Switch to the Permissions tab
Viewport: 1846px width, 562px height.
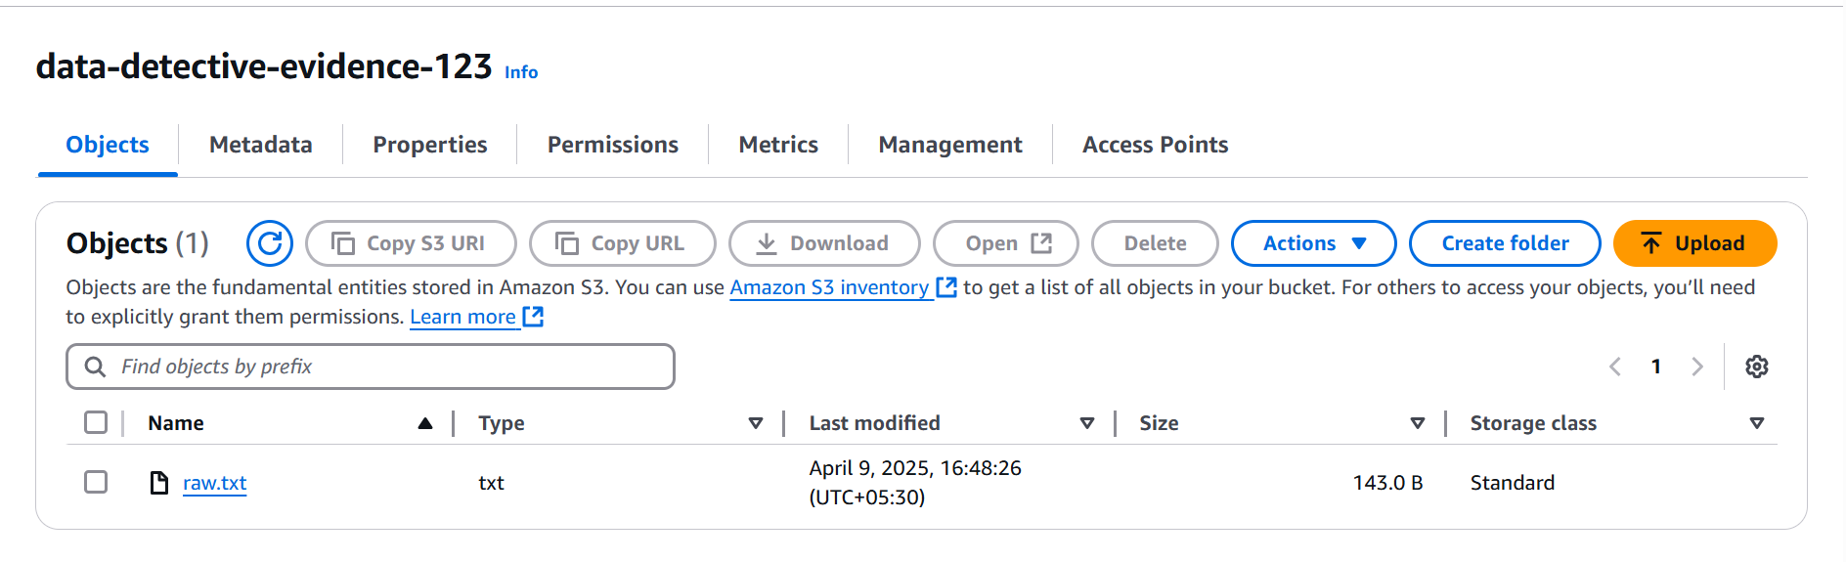tap(613, 145)
